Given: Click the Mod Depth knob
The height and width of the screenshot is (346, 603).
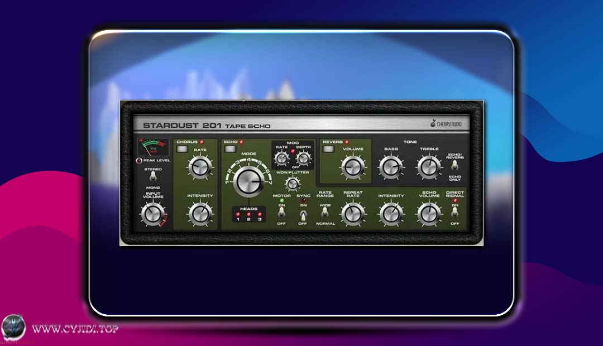Looking at the screenshot, I should tap(303, 158).
